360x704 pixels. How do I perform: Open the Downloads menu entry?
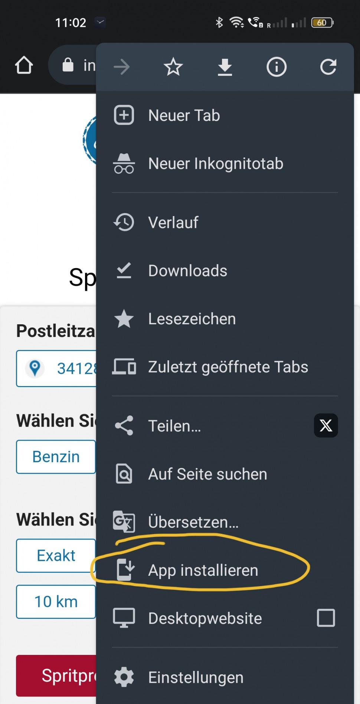click(x=187, y=271)
